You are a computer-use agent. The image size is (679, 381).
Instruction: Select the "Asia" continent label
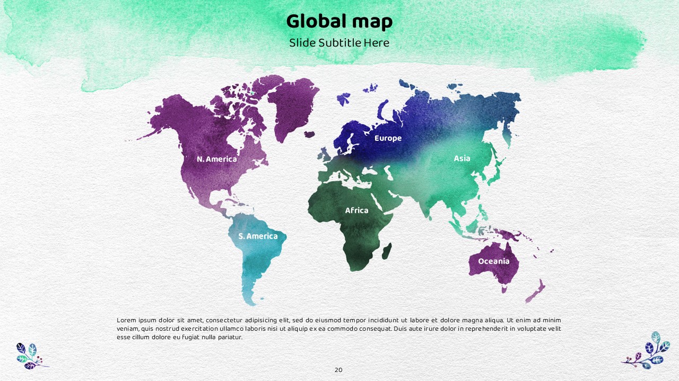(462, 158)
